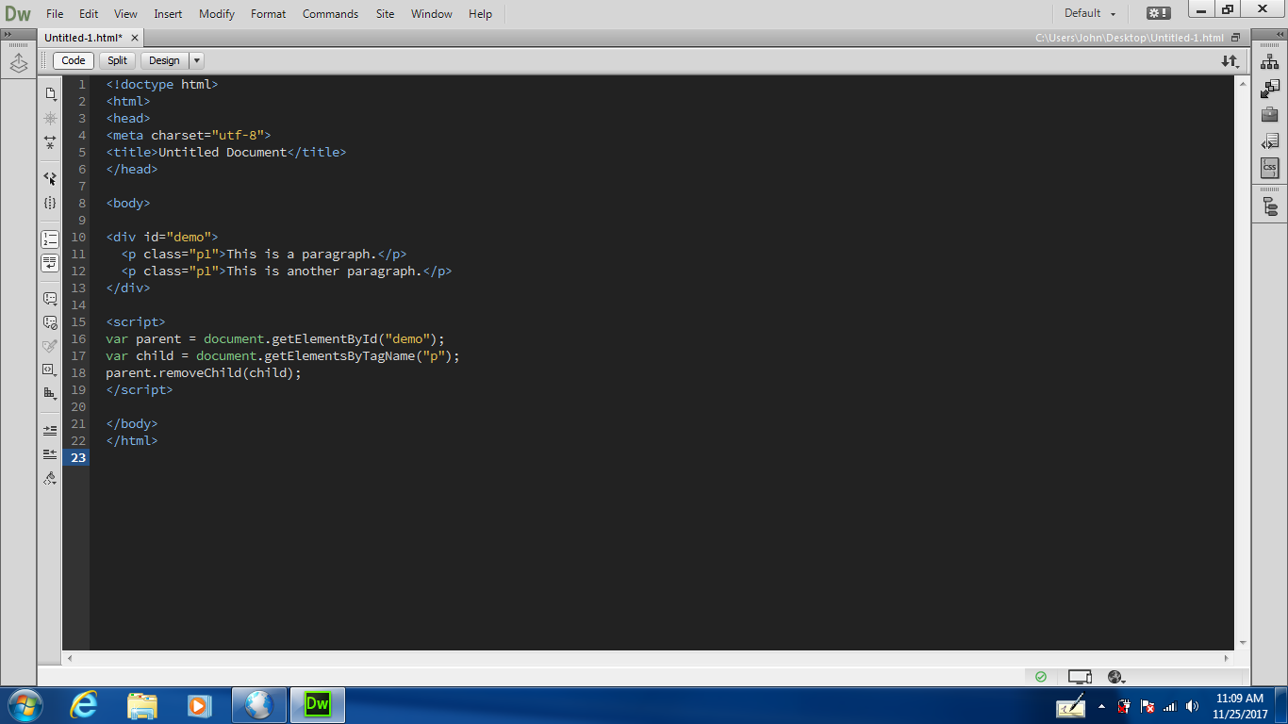
Task: Open the Commands menu
Action: [x=330, y=14]
